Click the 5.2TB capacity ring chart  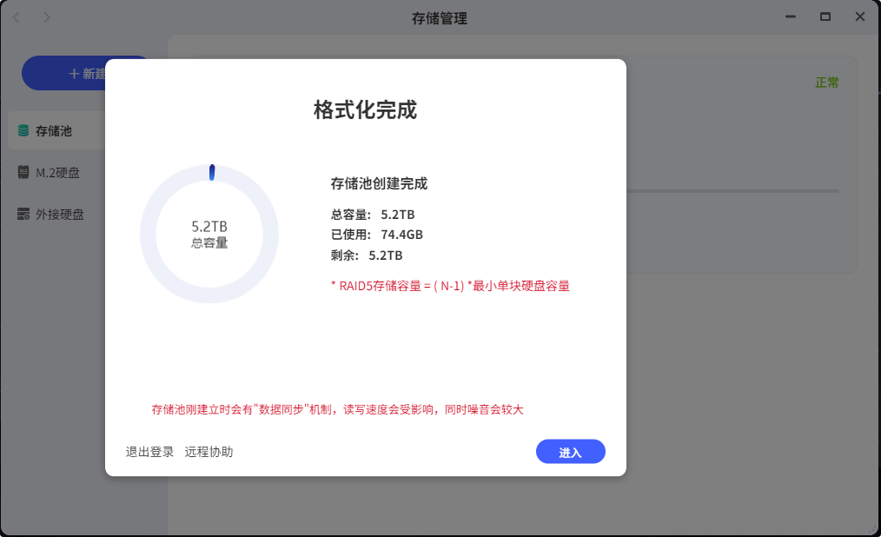pos(209,234)
